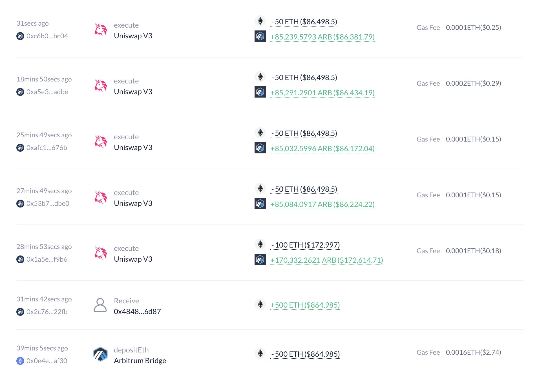
Task: Click the +85,291.2901 ARB amount link
Action: (x=322, y=93)
